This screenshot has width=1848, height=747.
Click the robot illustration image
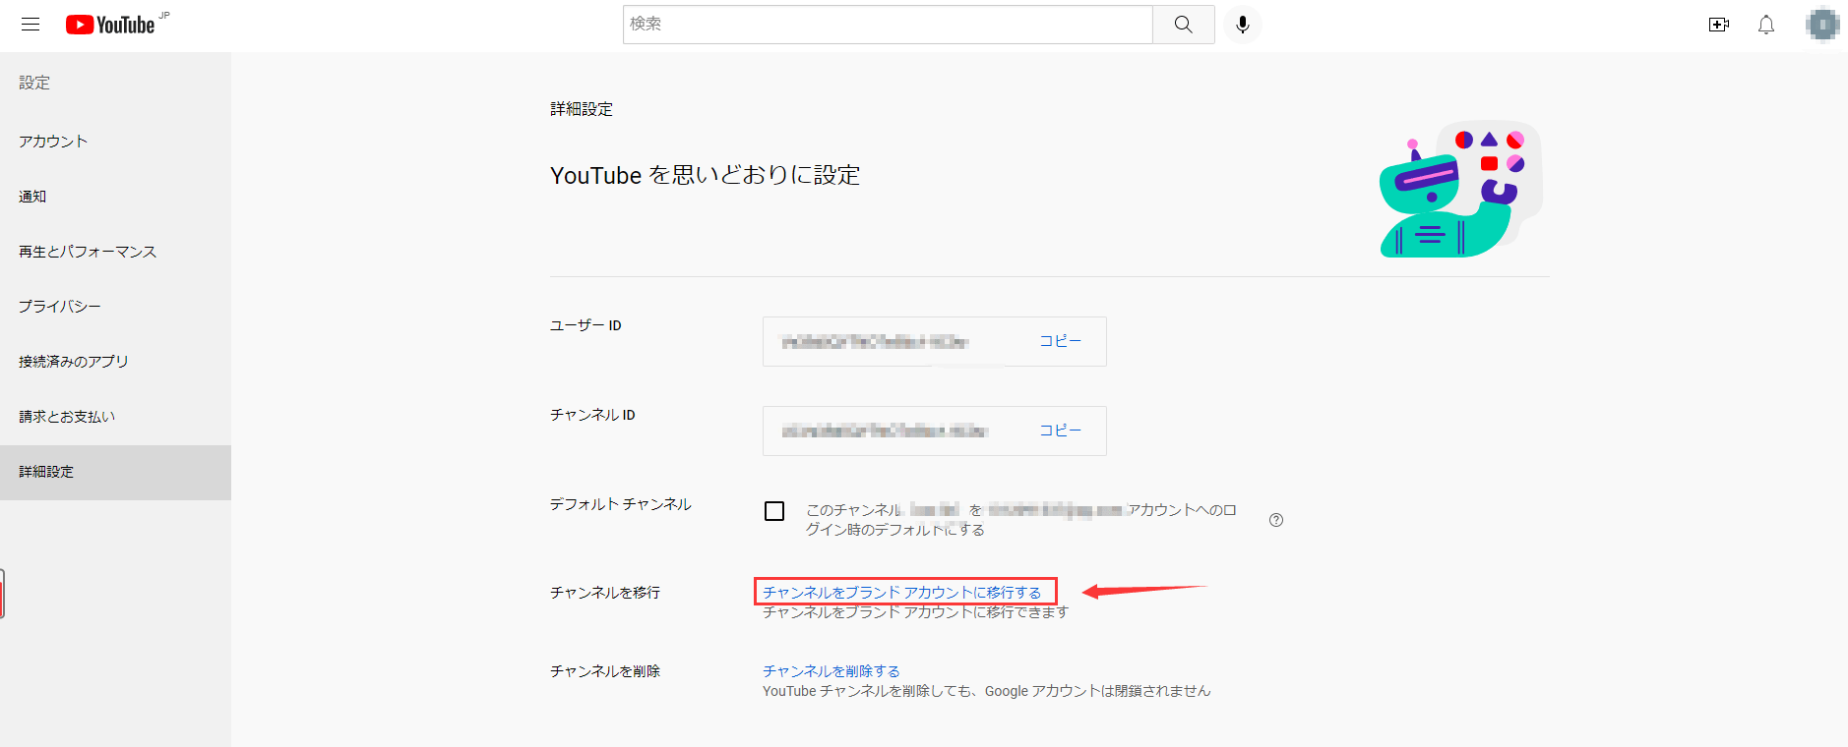[1461, 189]
